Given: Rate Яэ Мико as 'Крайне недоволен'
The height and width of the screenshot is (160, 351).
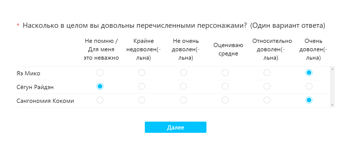Looking at the screenshot, I should pyautogui.click(x=142, y=73).
